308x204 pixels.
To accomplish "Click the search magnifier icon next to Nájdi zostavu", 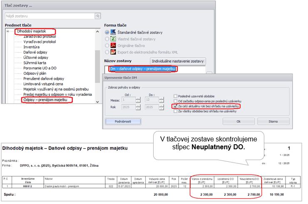I will pos(98,16).
